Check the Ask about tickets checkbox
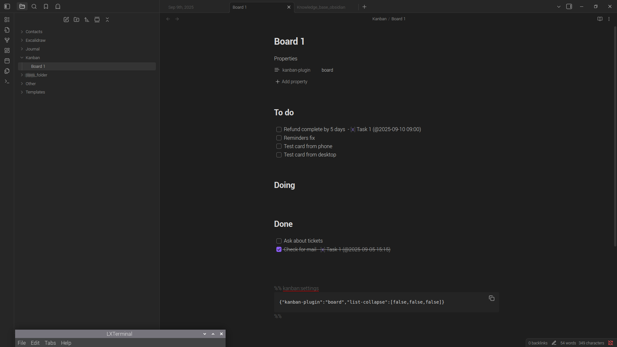Image resolution: width=617 pixels, height=347 pixels. tap(279, 241)
